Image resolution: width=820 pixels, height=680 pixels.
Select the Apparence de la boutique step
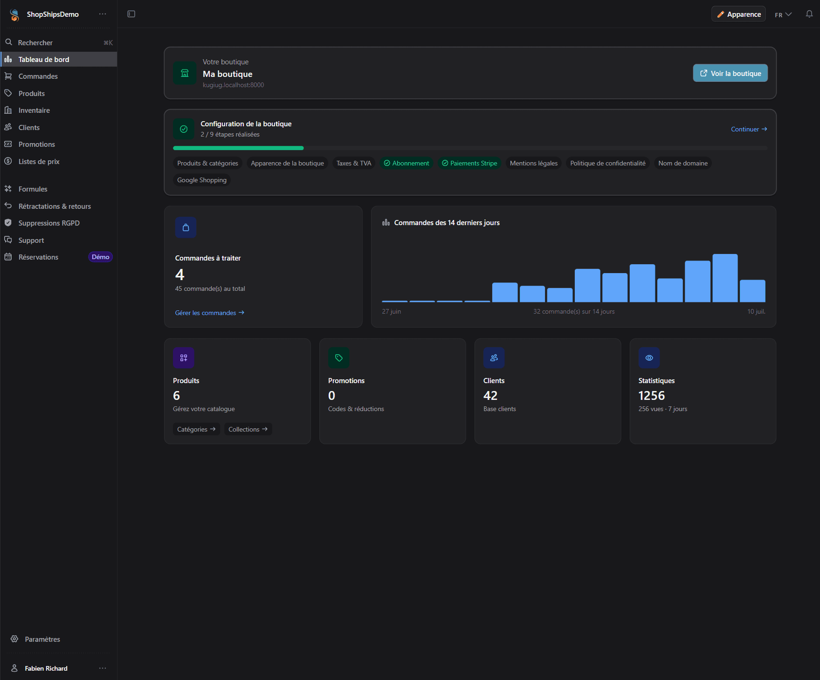pos(287,163)
